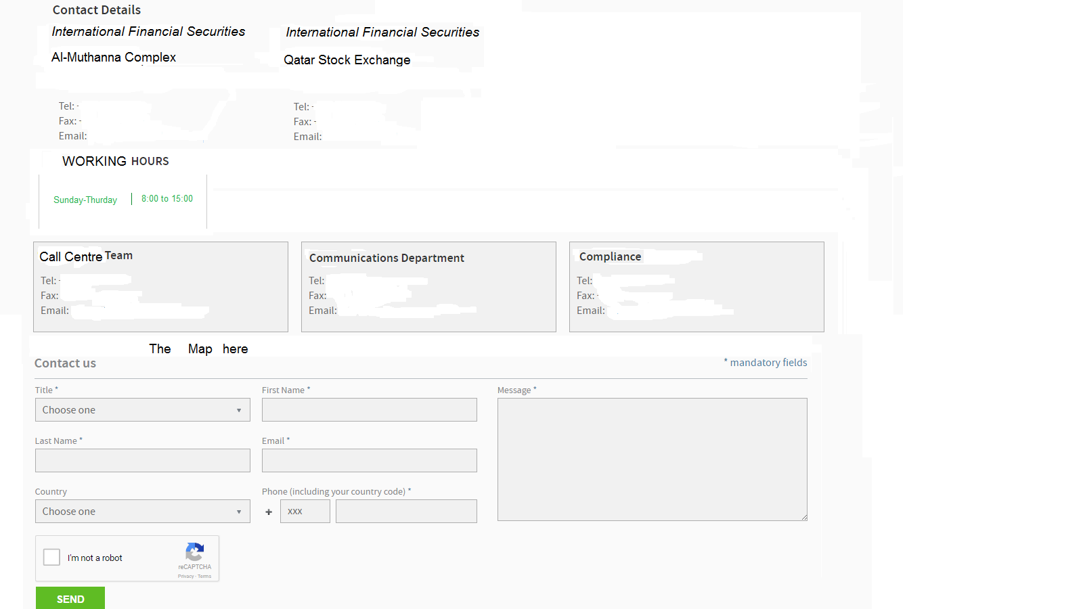Image resolution: width=1083 pixels, height=609 pixels.
Task: Click the First Name input field
Action: click(369, 410)
